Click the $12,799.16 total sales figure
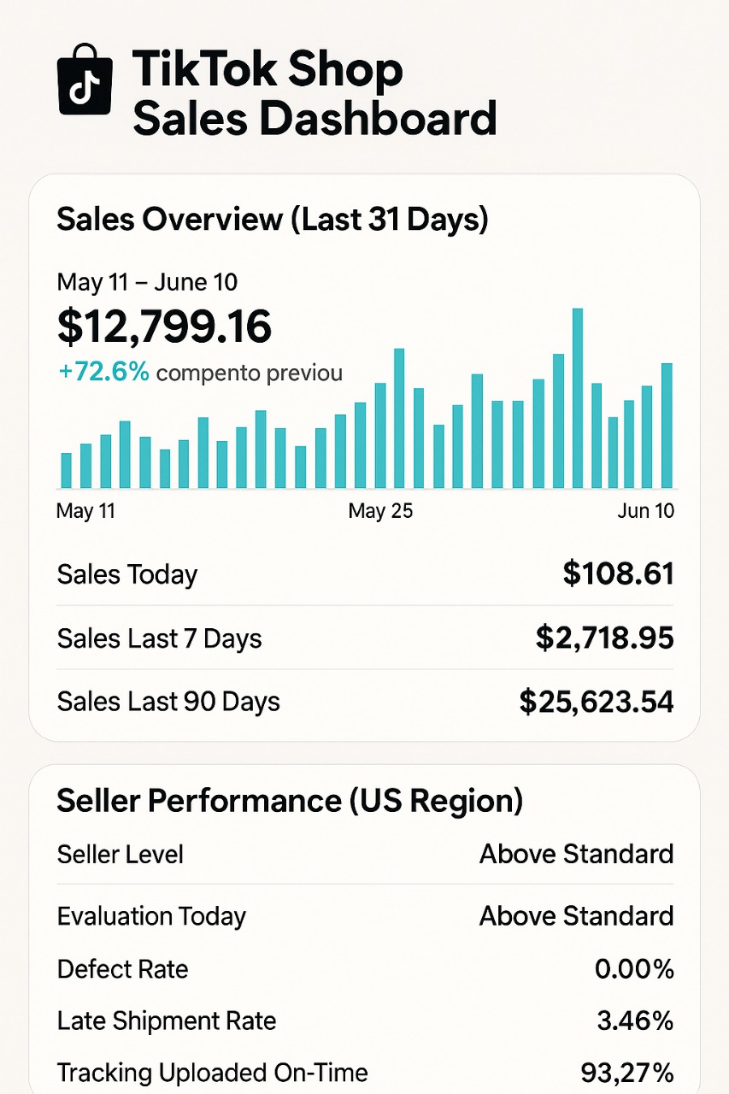The width and height of the screenshot is (729, 1094). (164, 326)
